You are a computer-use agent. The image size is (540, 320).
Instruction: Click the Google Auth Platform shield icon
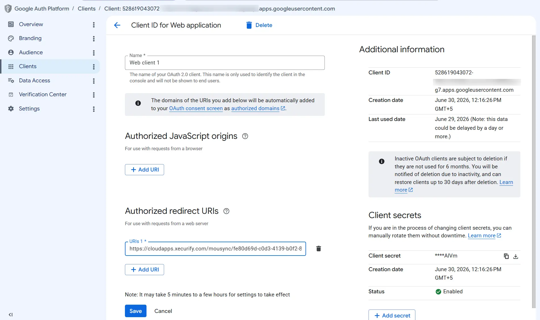click(x=8, y=9)
